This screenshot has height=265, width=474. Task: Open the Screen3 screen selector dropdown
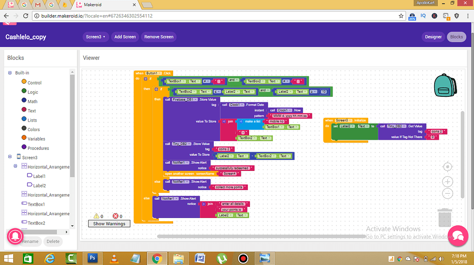tap(95, 37)
